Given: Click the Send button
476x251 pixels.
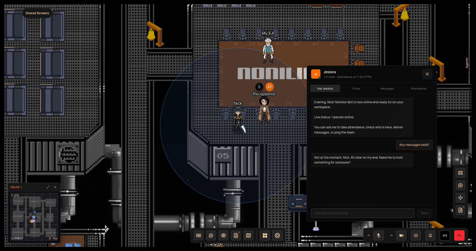Looking at the screenshot, I should coord(424,213).
